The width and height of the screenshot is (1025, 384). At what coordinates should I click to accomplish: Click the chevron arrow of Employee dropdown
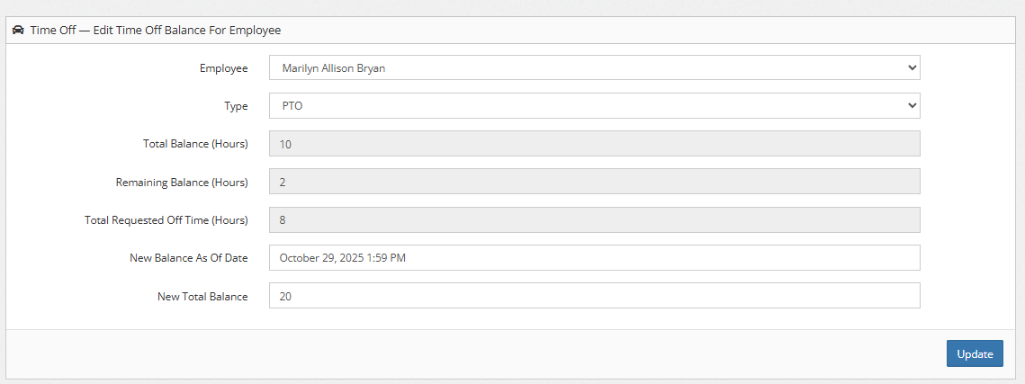[x=912, y=68]
